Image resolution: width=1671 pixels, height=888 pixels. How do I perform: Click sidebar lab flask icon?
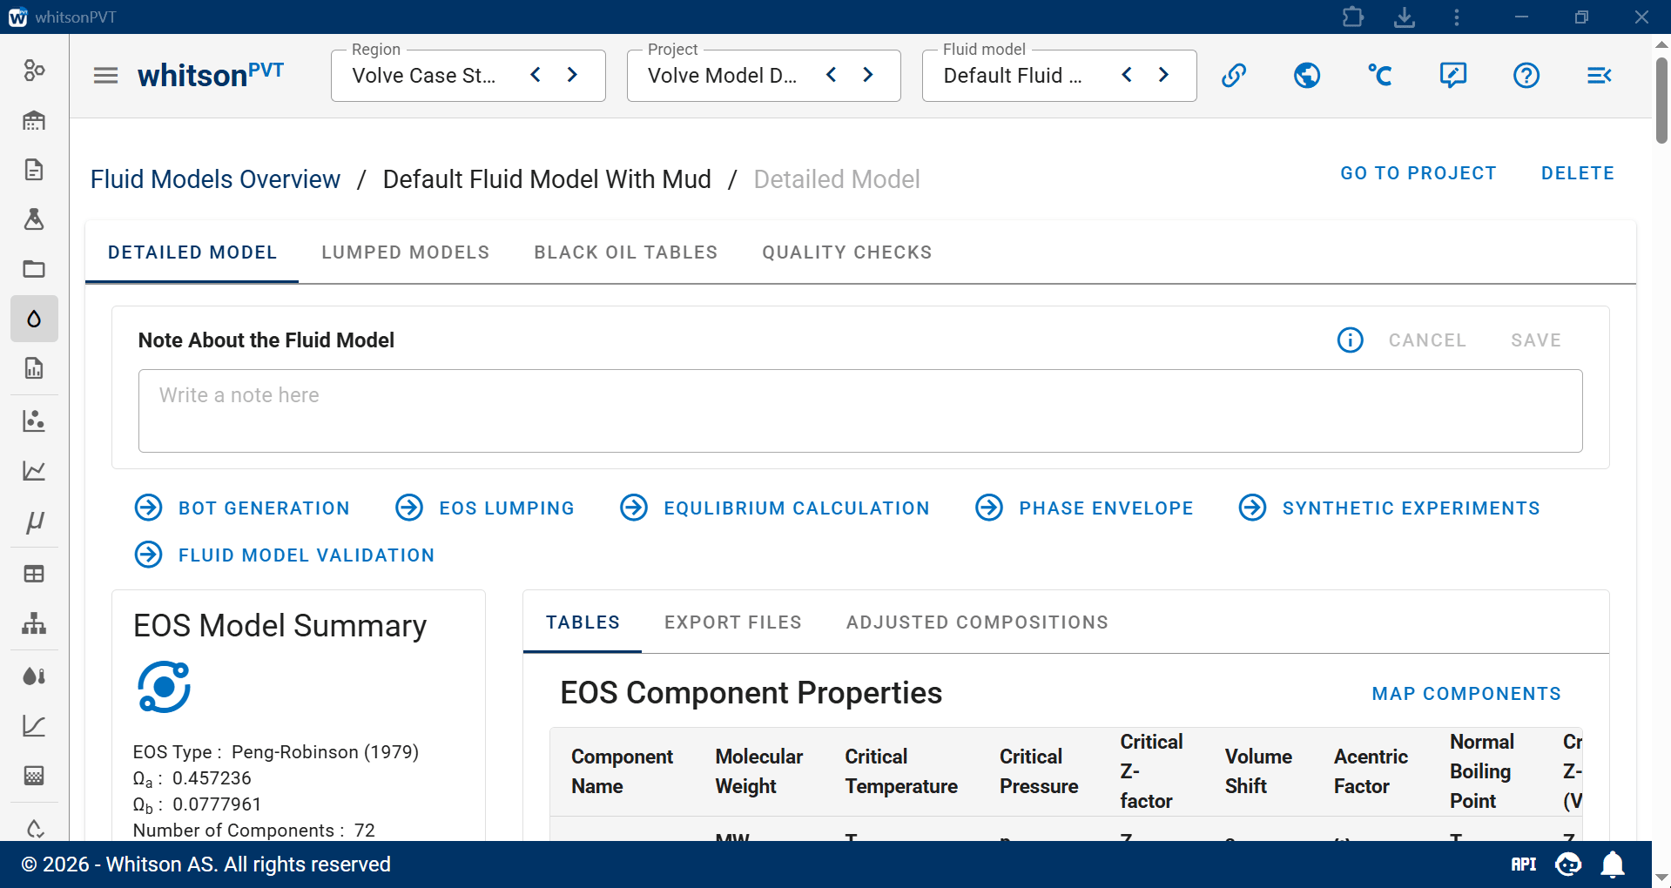[x=34, y=219]
